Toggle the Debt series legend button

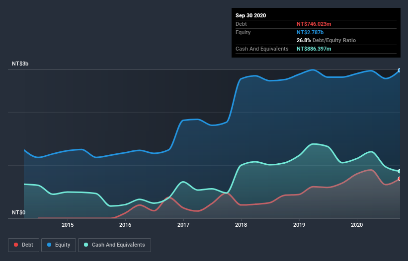coord(24,245)
